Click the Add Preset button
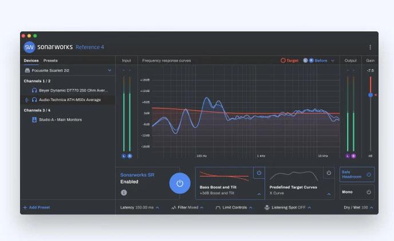394x241 pixels. [36, 207]
